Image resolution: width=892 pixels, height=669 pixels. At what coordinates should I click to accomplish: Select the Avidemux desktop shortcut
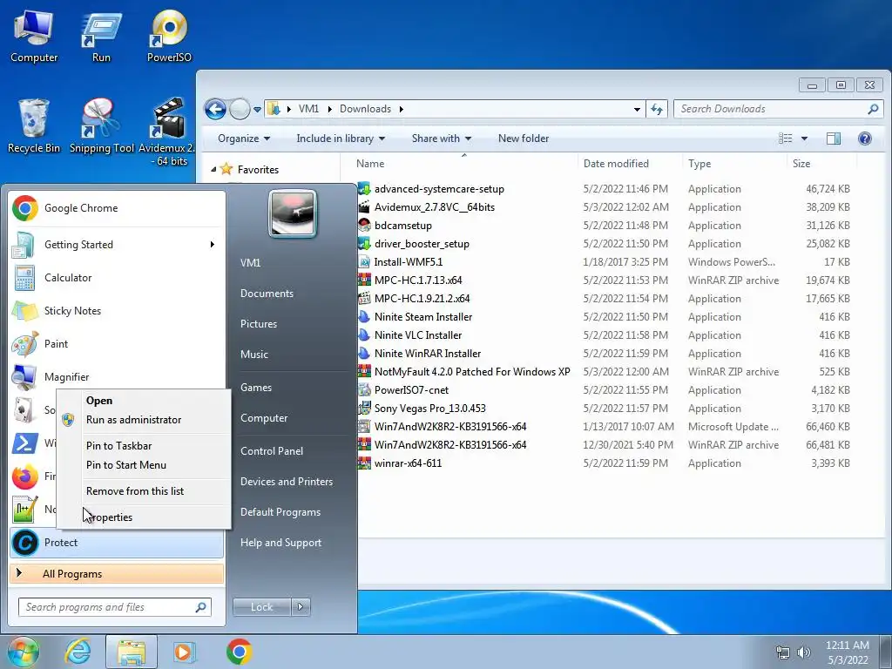[169, 132]
